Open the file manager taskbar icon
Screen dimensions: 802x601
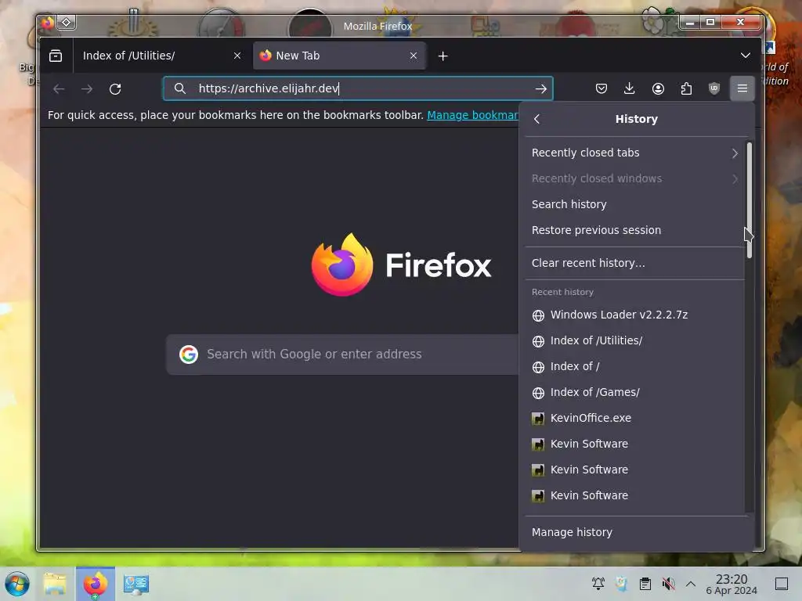click(56, 584)
